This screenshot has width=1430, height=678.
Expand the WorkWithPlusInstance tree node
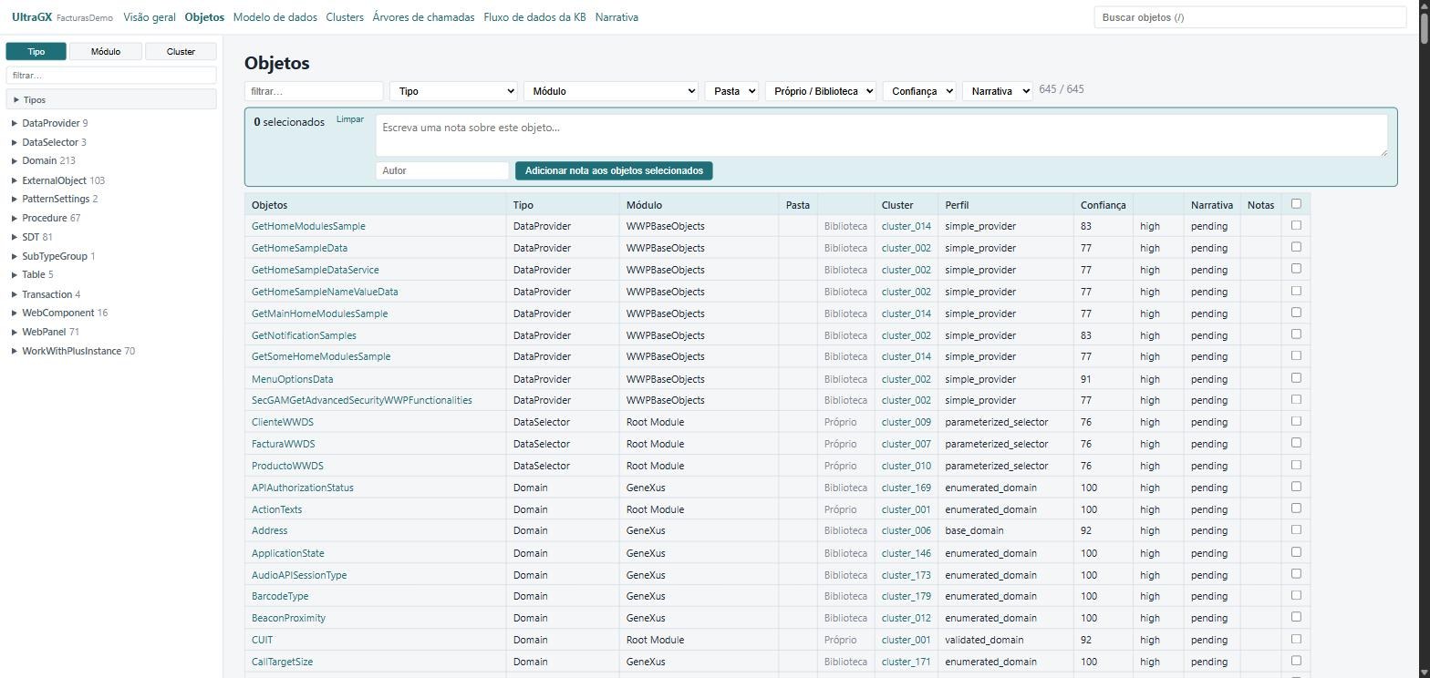pyautogui.click(x=15, y=351)
